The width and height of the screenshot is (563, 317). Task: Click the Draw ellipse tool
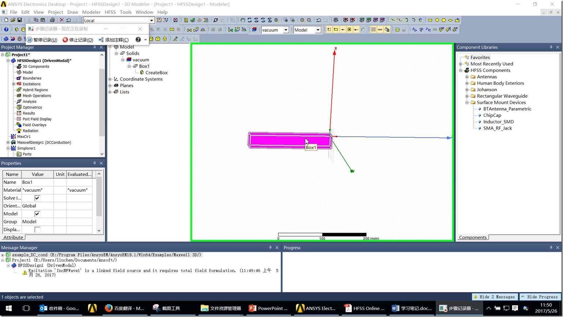tap(450, 20)
